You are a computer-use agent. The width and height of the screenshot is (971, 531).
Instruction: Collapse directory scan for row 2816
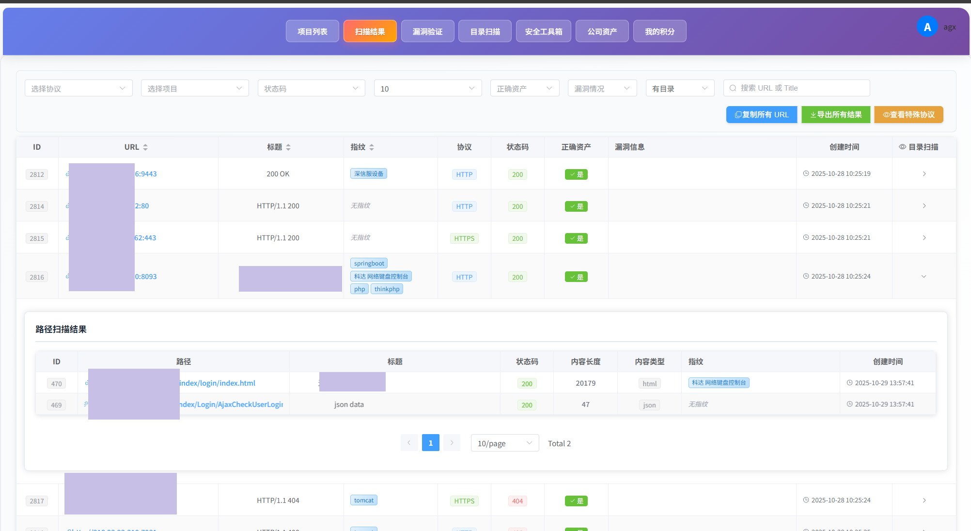[x=924, y=277]
